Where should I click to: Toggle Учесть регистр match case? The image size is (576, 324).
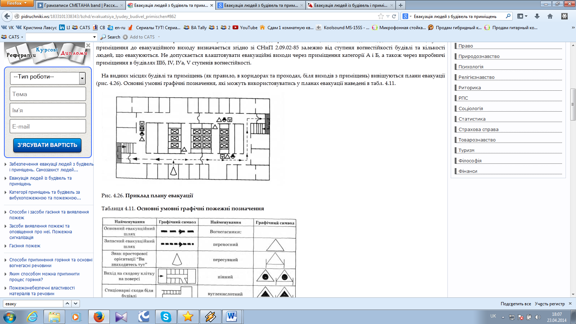[550, 304]
